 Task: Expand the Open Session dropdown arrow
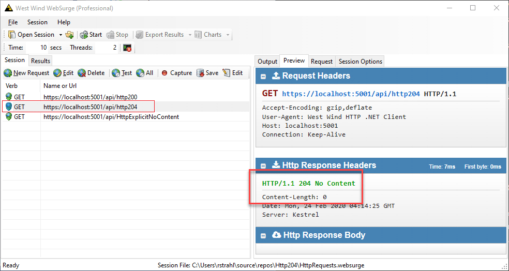click(x=61, y=35)
